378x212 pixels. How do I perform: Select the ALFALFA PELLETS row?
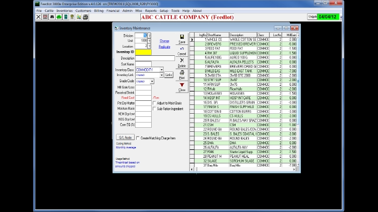245,62
